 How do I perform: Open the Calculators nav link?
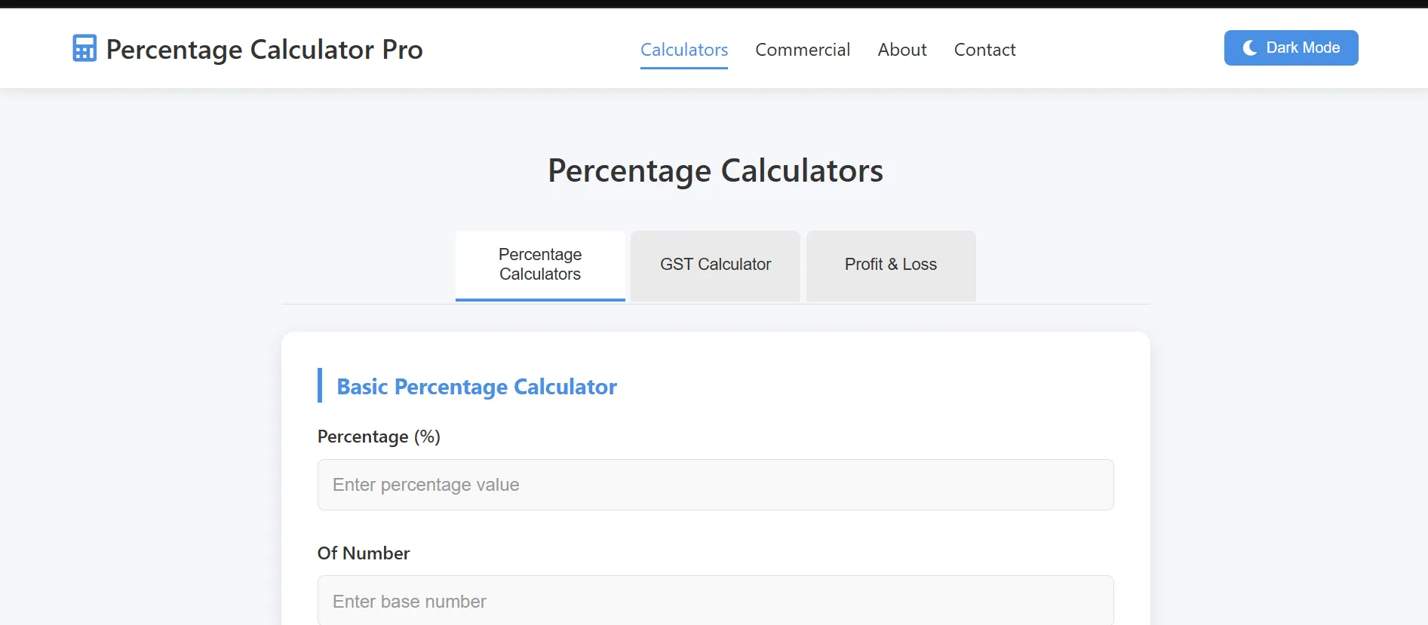pyautogui.click(x=684, y=50)
